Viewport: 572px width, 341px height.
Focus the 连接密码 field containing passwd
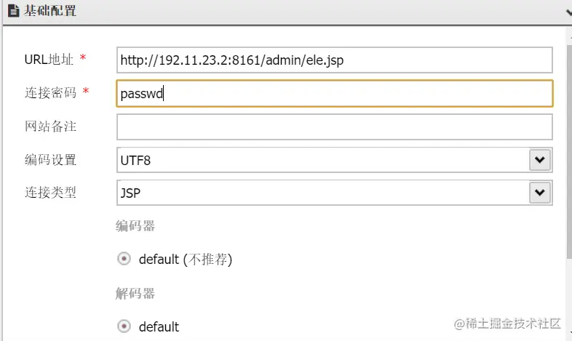tap(334, 93)
